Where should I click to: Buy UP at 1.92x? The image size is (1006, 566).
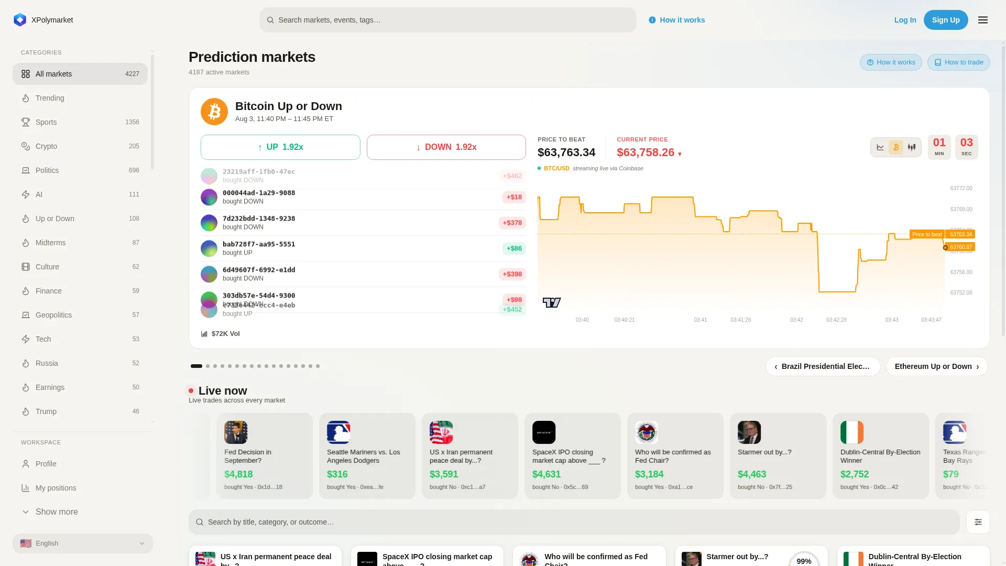click(280, 147)
